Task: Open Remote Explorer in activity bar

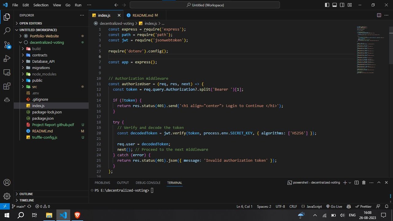Action: (x=7, y=72)
